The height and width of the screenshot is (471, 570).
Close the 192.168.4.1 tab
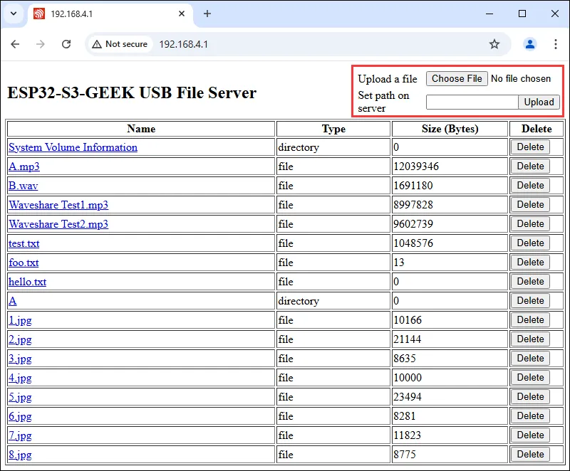coord(182,14)
